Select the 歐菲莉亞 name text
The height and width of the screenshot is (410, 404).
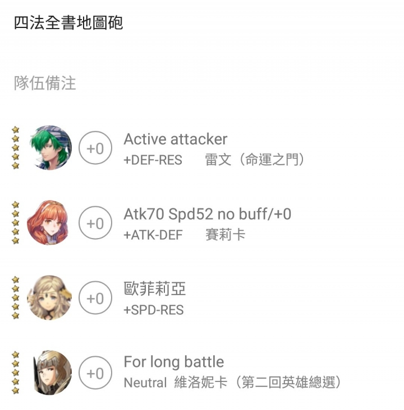click(x=154, y=288)
